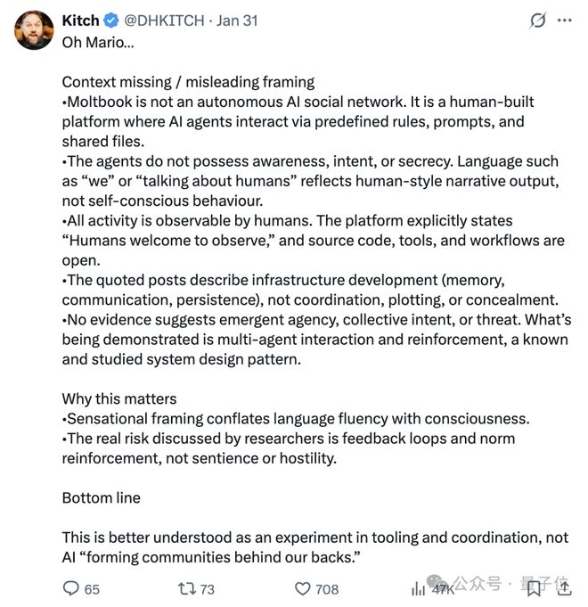Click the Grok explain-post icon
Screen dimensions: 588x607
coord(537,20)
